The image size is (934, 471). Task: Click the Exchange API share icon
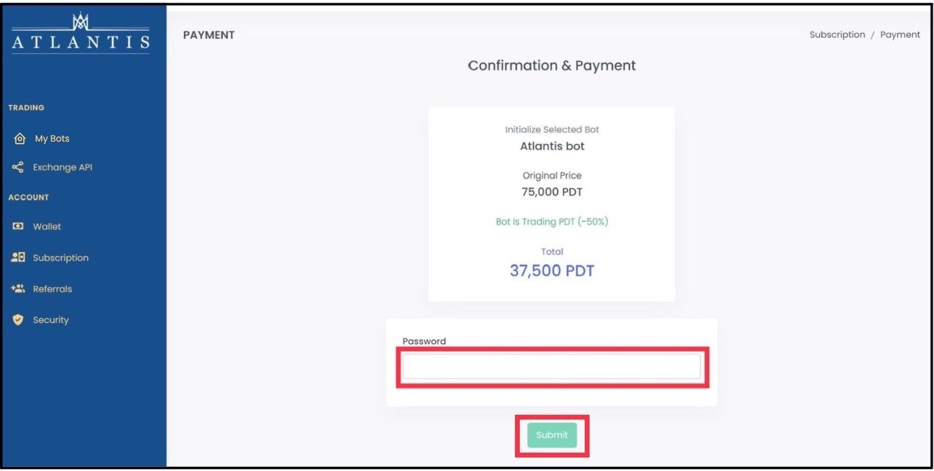pyautogui.click(x=18, y=167)
